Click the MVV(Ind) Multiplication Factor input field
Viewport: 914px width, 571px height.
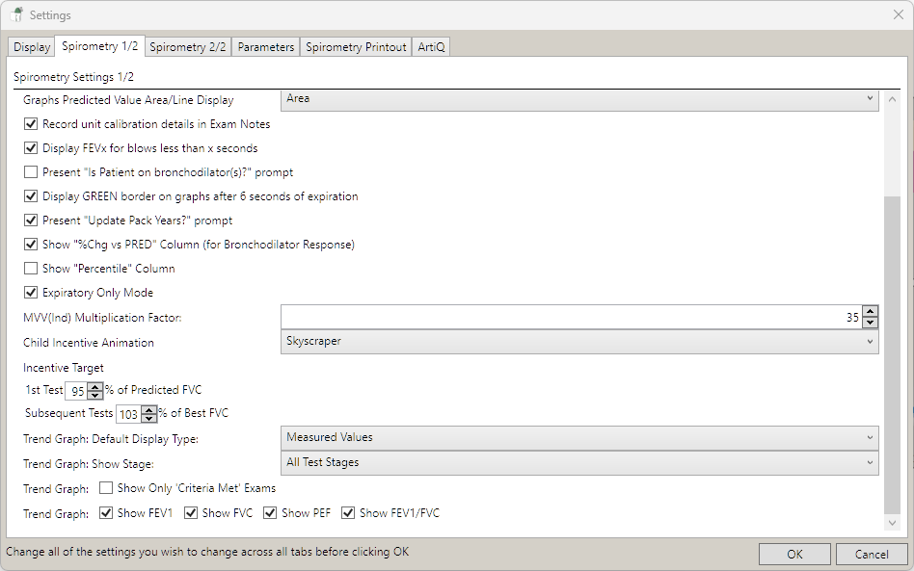point(569,317)
